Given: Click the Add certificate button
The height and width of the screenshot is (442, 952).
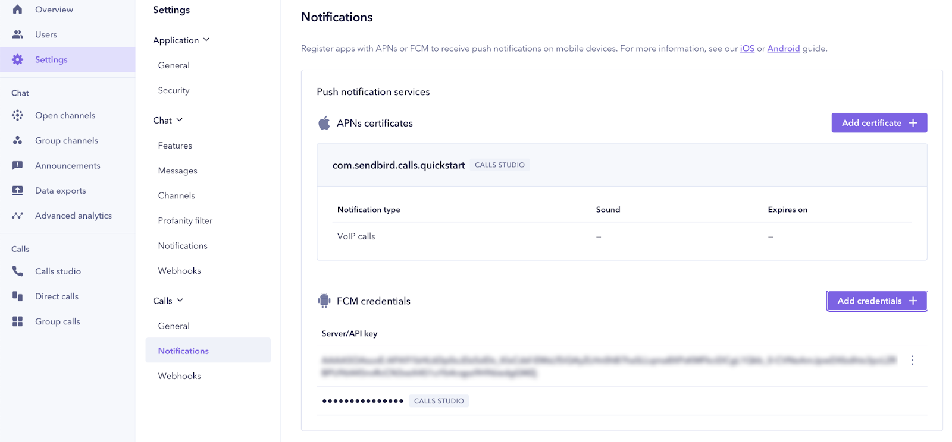Looking at the screenshot, I should pyautogui.click(x=879, y=123).
